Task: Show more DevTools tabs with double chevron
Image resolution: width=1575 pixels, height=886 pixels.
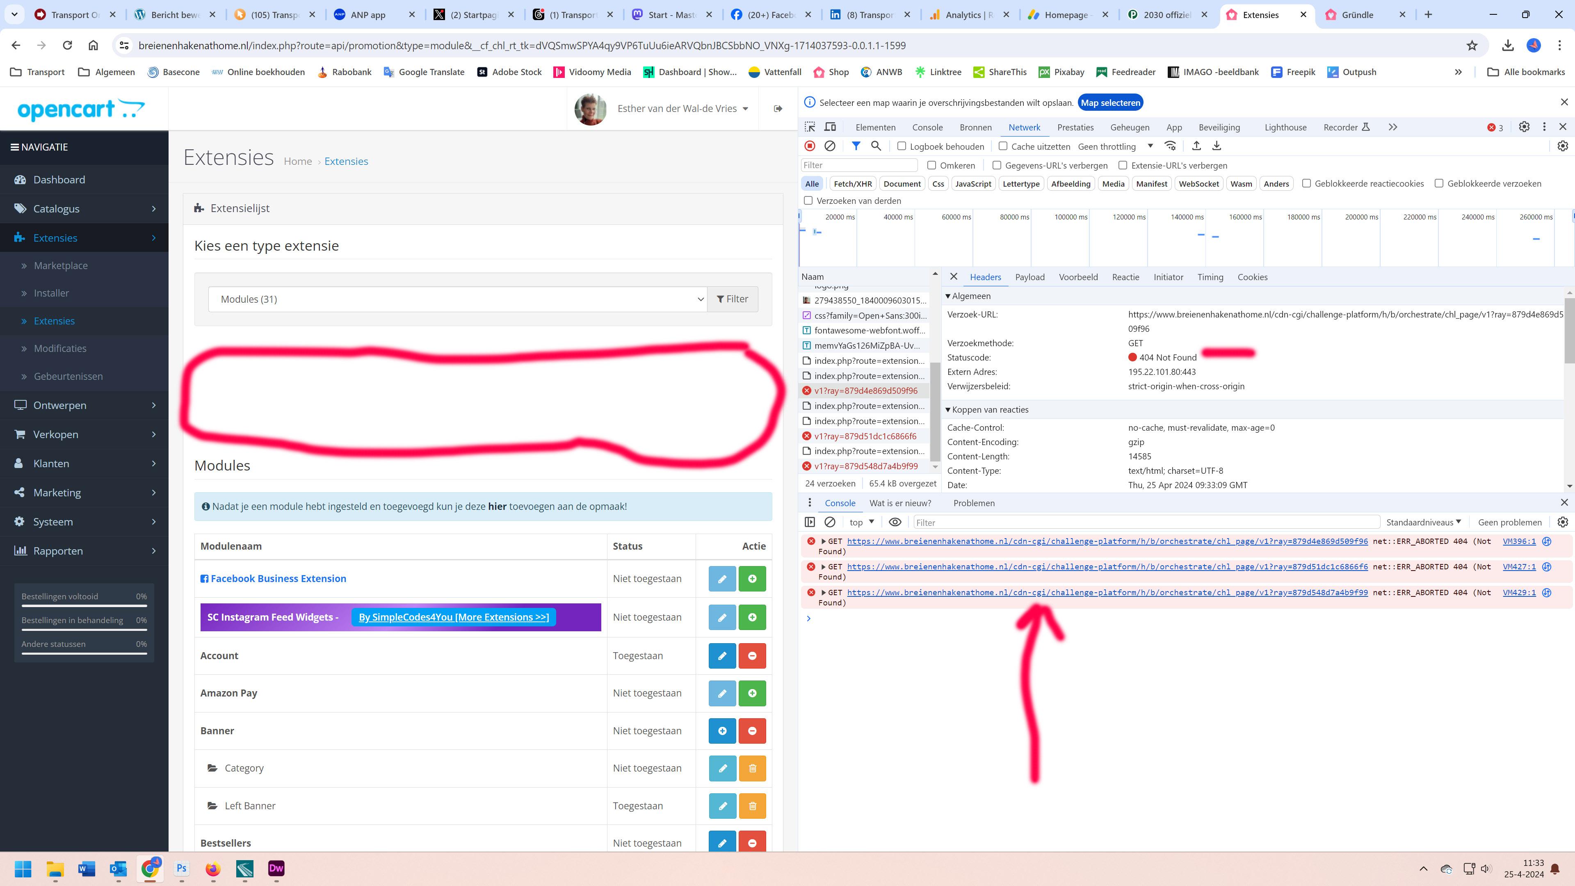Action: (x=1392, y=127)
